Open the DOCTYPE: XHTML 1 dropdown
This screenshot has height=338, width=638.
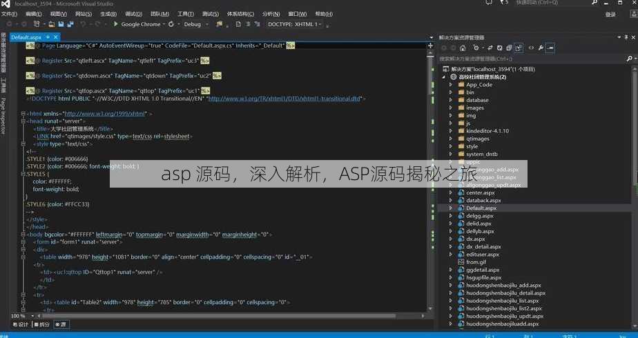click(x=294, y=24)
